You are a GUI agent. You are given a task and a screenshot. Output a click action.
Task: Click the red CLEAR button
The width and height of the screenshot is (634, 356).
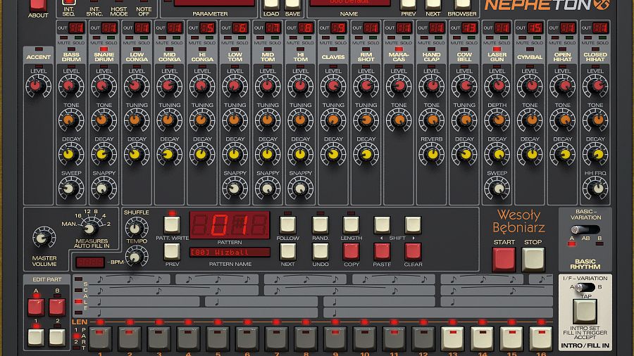click(x=413, y=251)
